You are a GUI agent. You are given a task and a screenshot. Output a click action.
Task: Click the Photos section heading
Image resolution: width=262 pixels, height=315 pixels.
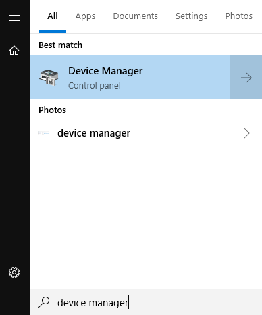(x=53, y=110)
